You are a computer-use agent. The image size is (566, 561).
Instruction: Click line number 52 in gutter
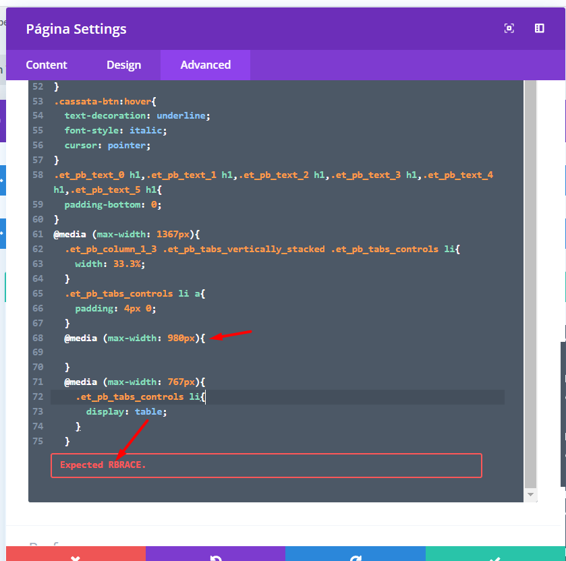coord(38,86)
